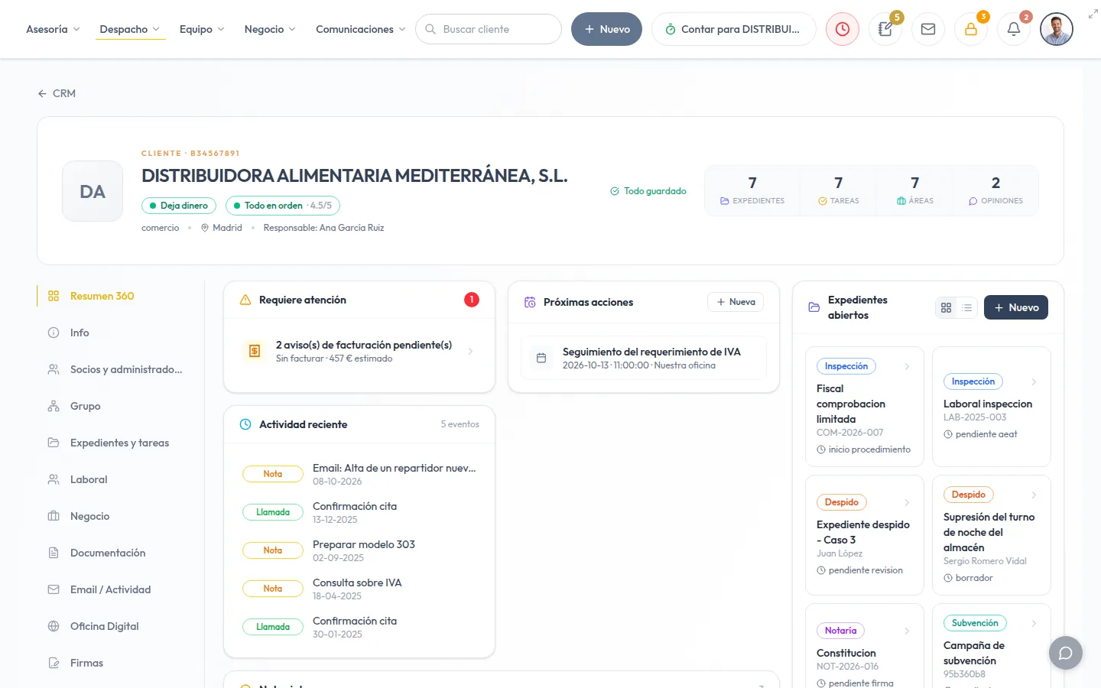Switch expedientes to list view

[x=967, y=307]
